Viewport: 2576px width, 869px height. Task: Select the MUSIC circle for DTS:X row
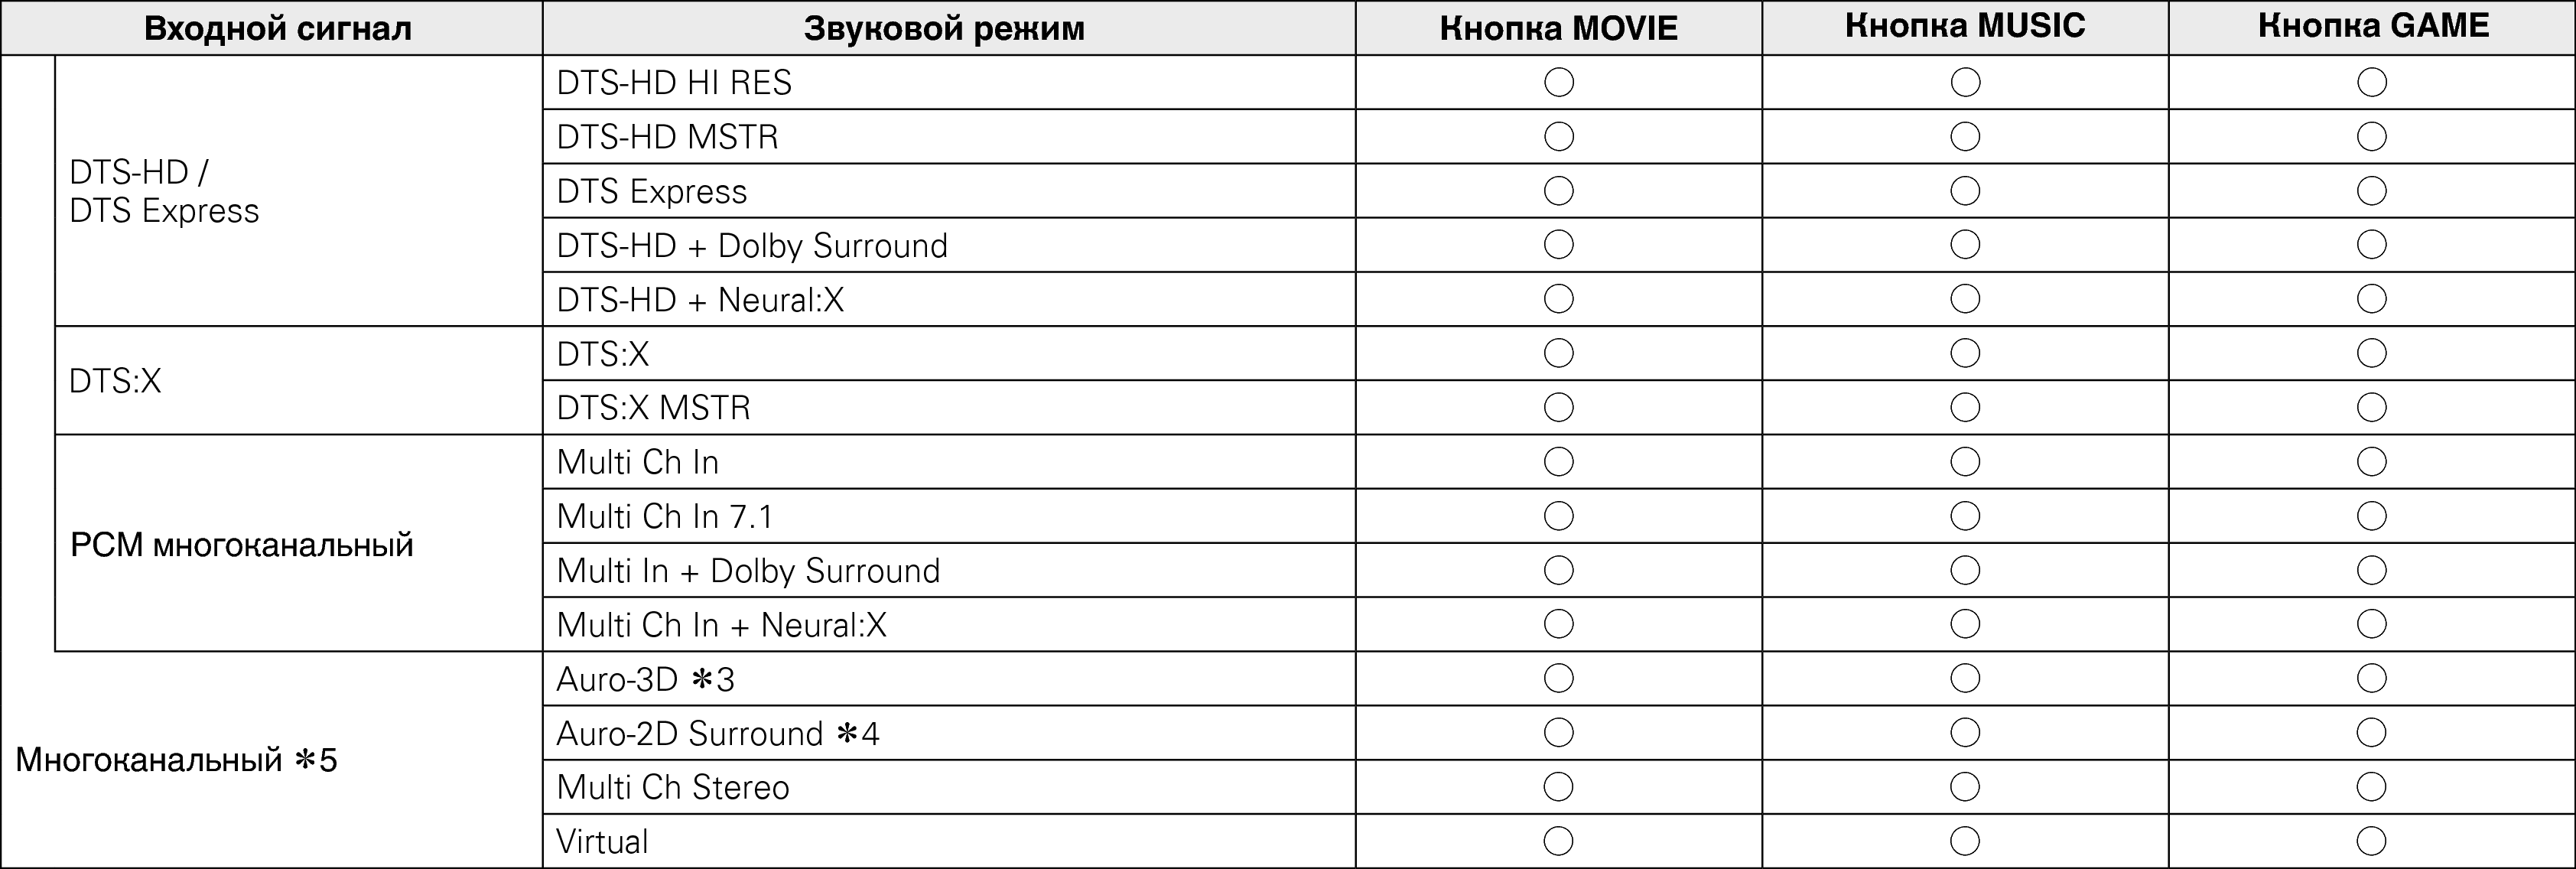(x=1965, y=353)
